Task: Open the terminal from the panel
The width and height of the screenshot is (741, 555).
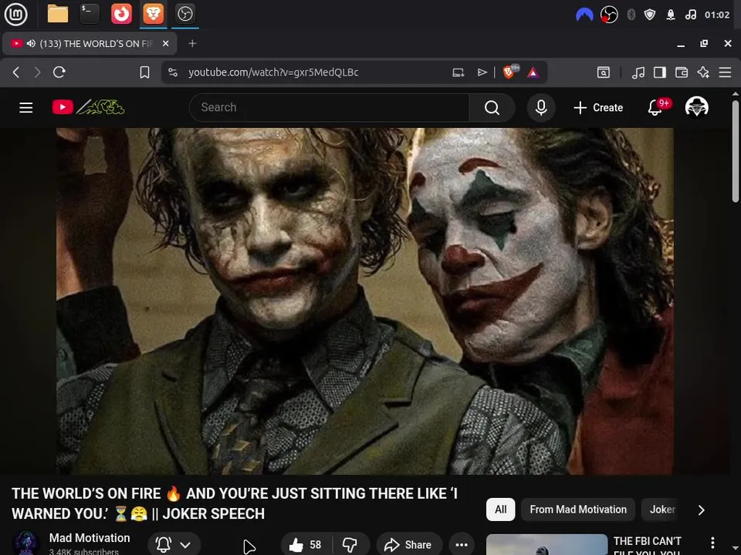Action: (x=90, y=14)
